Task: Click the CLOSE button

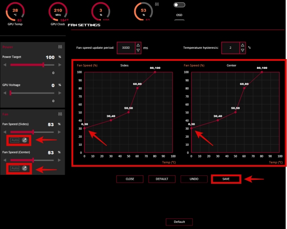Action: click(130, 179)
